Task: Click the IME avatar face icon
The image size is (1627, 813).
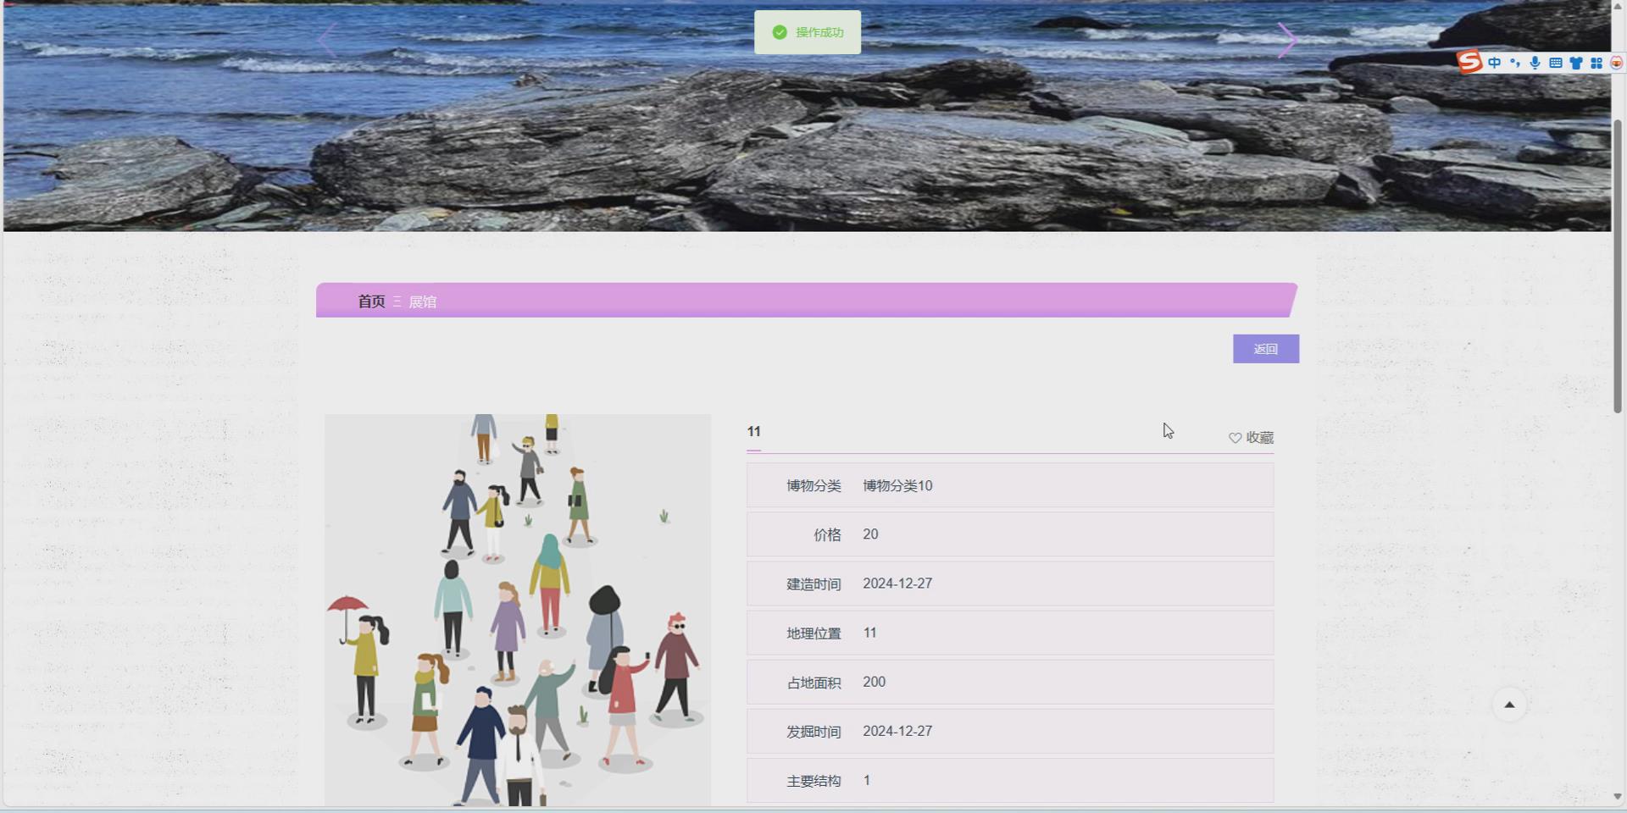Action: pos(1616,63)
